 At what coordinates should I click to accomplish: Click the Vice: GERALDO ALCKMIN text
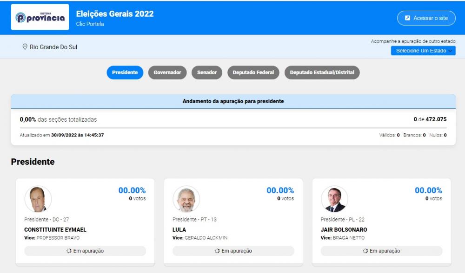click(x=200, y=238)
